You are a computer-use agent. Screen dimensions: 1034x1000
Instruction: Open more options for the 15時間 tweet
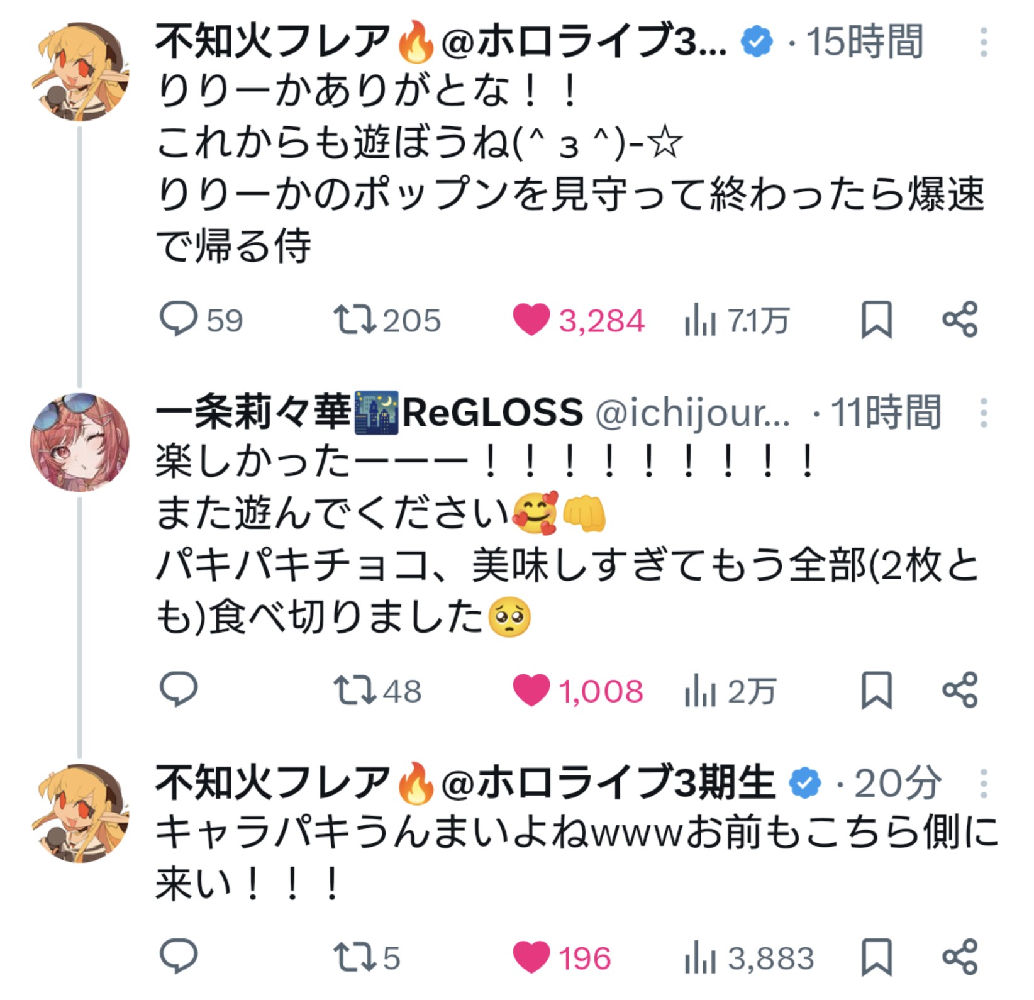pyautogui.click(x=984, y=43)
